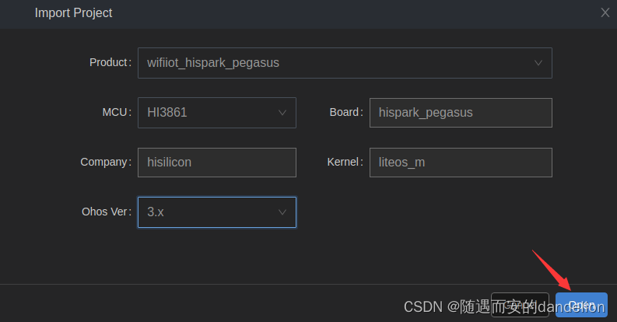Click the MCU: label

[117, 113]
